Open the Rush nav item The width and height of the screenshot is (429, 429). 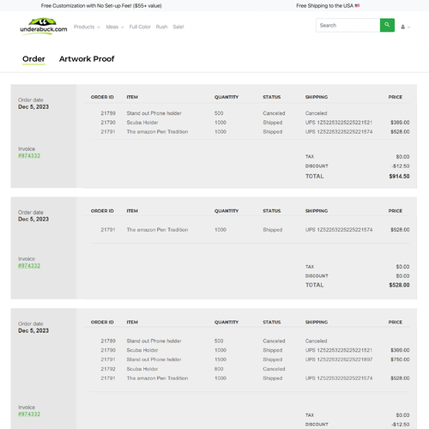pyautogui.click(x=161, y=27)
